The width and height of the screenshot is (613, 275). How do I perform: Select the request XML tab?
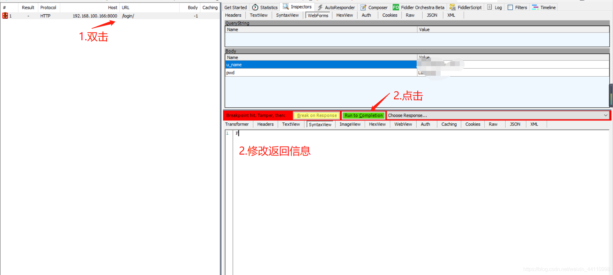[x=451, y=15]
